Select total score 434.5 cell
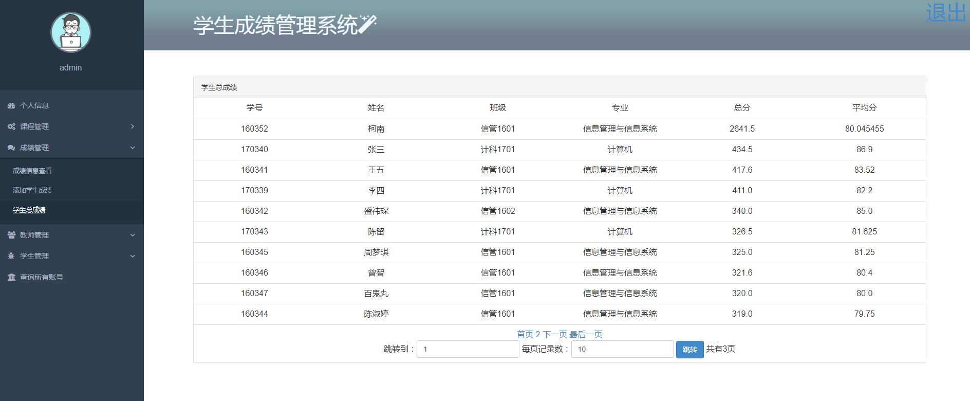 742,150
